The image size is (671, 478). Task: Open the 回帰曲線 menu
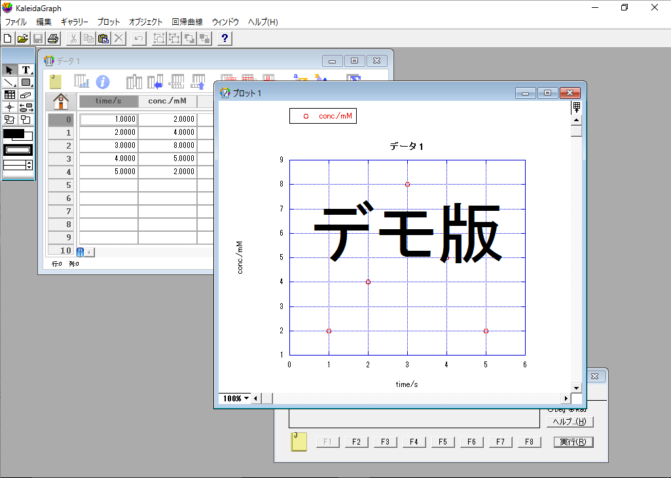[187, 22]
